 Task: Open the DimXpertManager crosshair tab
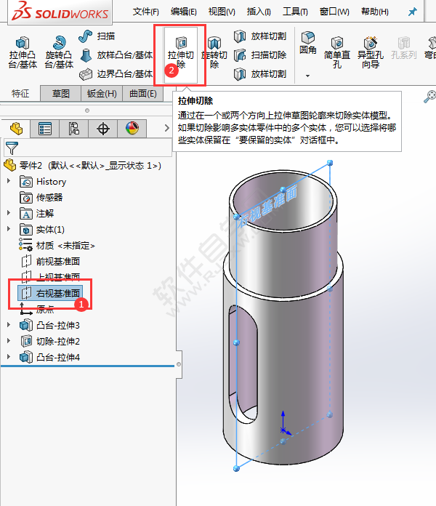click(103, 129)
